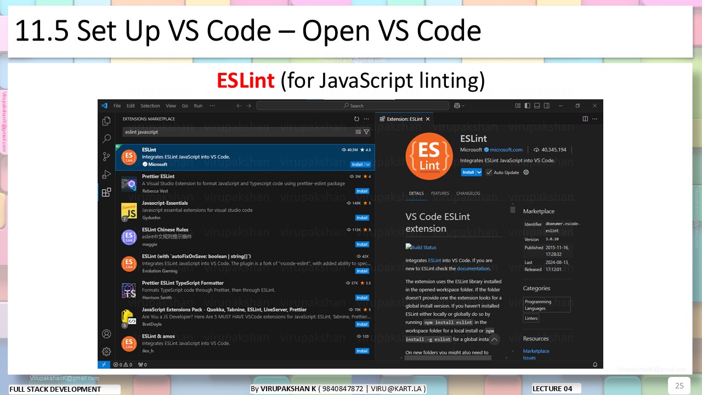Click the extension settings gear beside Auto Update
This screenshot has height=395, width=702.
[x=526, y=172]
